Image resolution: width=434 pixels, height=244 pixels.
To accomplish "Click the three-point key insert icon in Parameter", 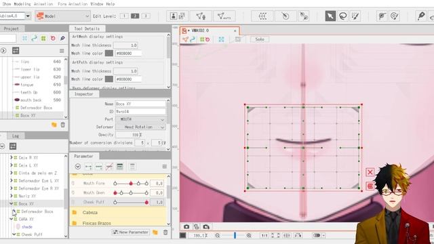I will click(98, 167).
